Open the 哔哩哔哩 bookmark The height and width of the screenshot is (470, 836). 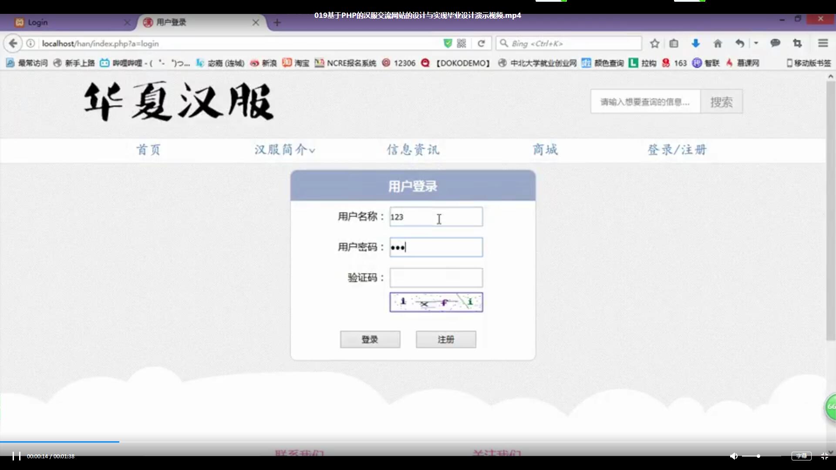tap(145, 63)
